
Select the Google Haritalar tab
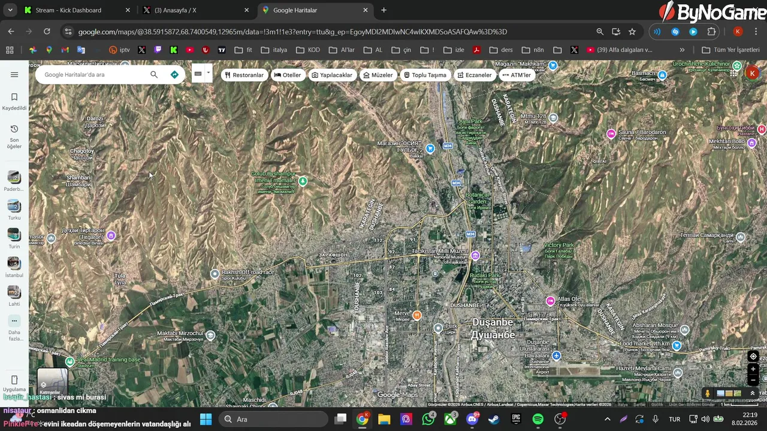(315, 10)
